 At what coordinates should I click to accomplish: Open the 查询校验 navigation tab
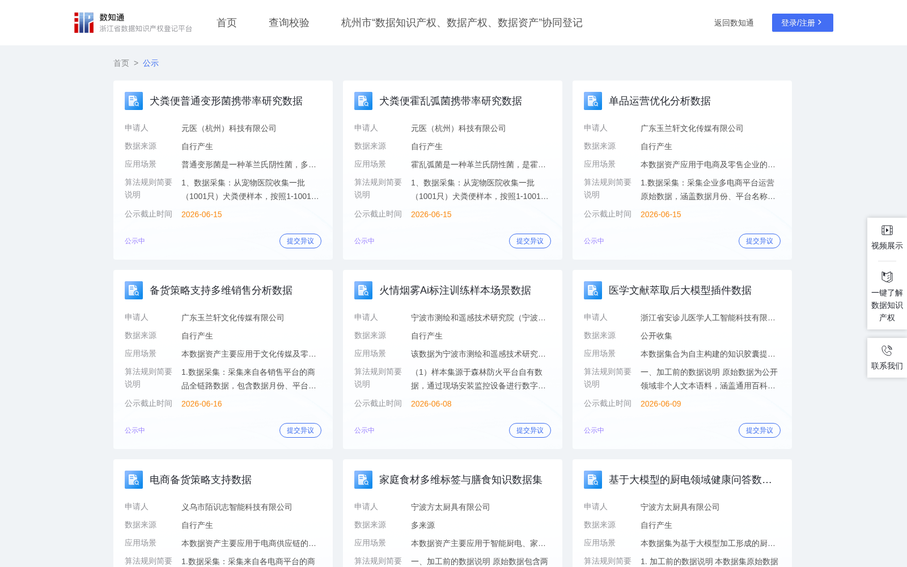tap(289, 23)
